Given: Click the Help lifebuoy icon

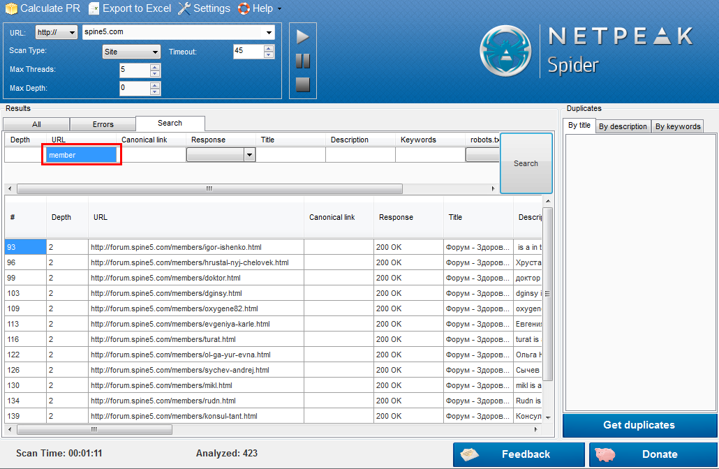Looking at the screenshot, I should pos(244,8).
